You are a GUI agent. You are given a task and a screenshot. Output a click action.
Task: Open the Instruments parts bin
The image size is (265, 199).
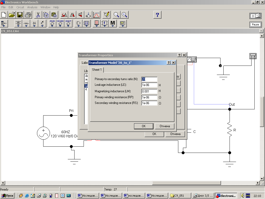123,23
